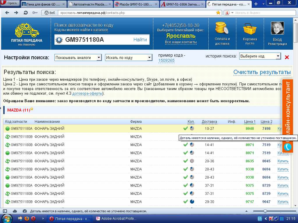Open the "каталоге" link
Screen dimensions: 298x223
(x=100, y=30)
